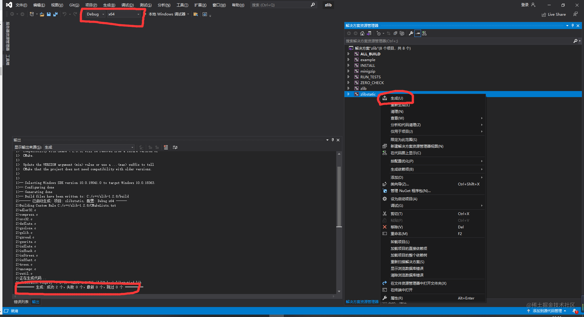The width and height of the screenshot is (584, 317).
Task: Click the View Class Diagram icon
Action: 424,33
